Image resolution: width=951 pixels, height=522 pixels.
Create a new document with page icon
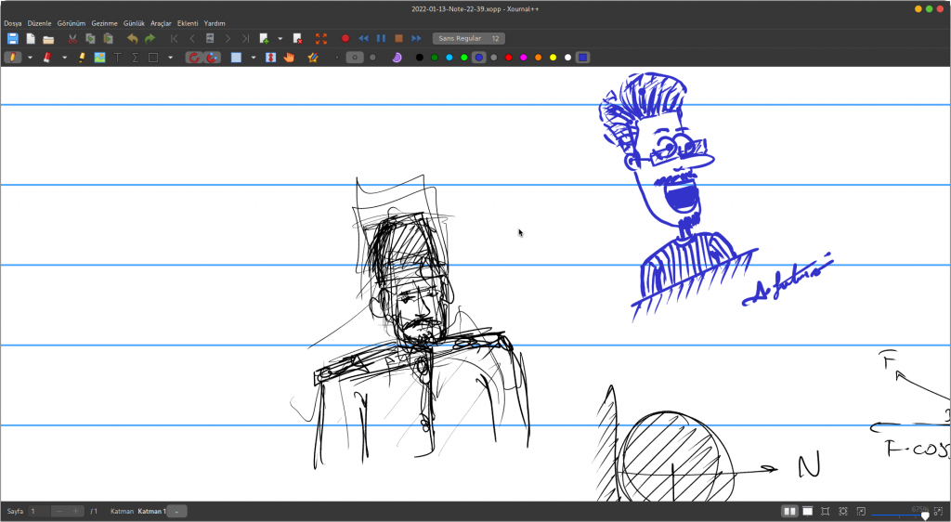[x=31, y=39]
